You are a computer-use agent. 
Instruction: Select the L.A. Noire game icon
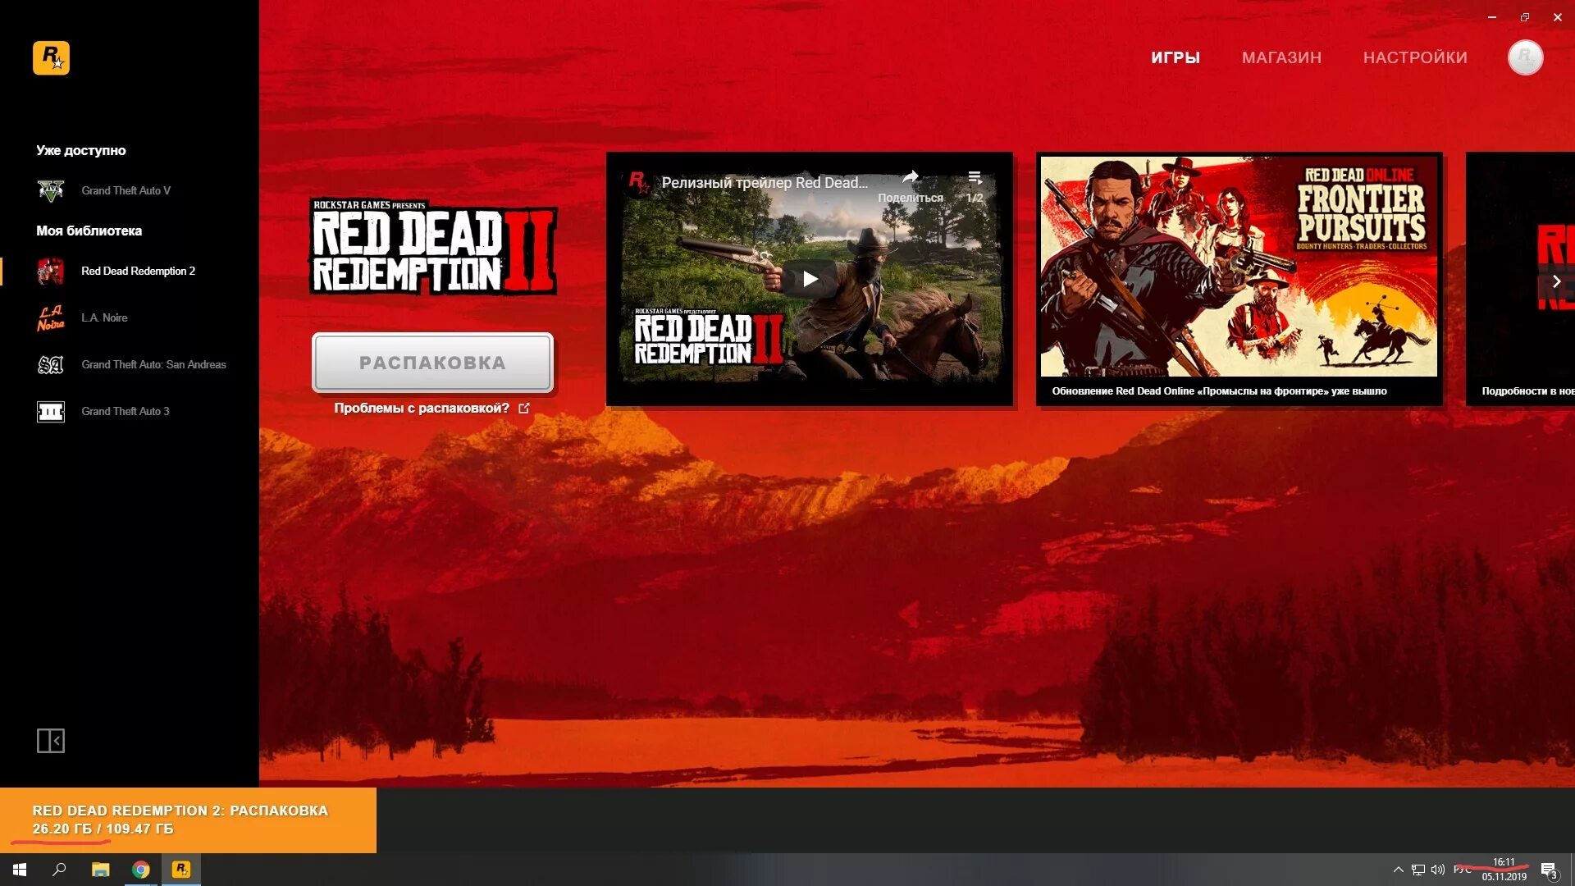50,318
